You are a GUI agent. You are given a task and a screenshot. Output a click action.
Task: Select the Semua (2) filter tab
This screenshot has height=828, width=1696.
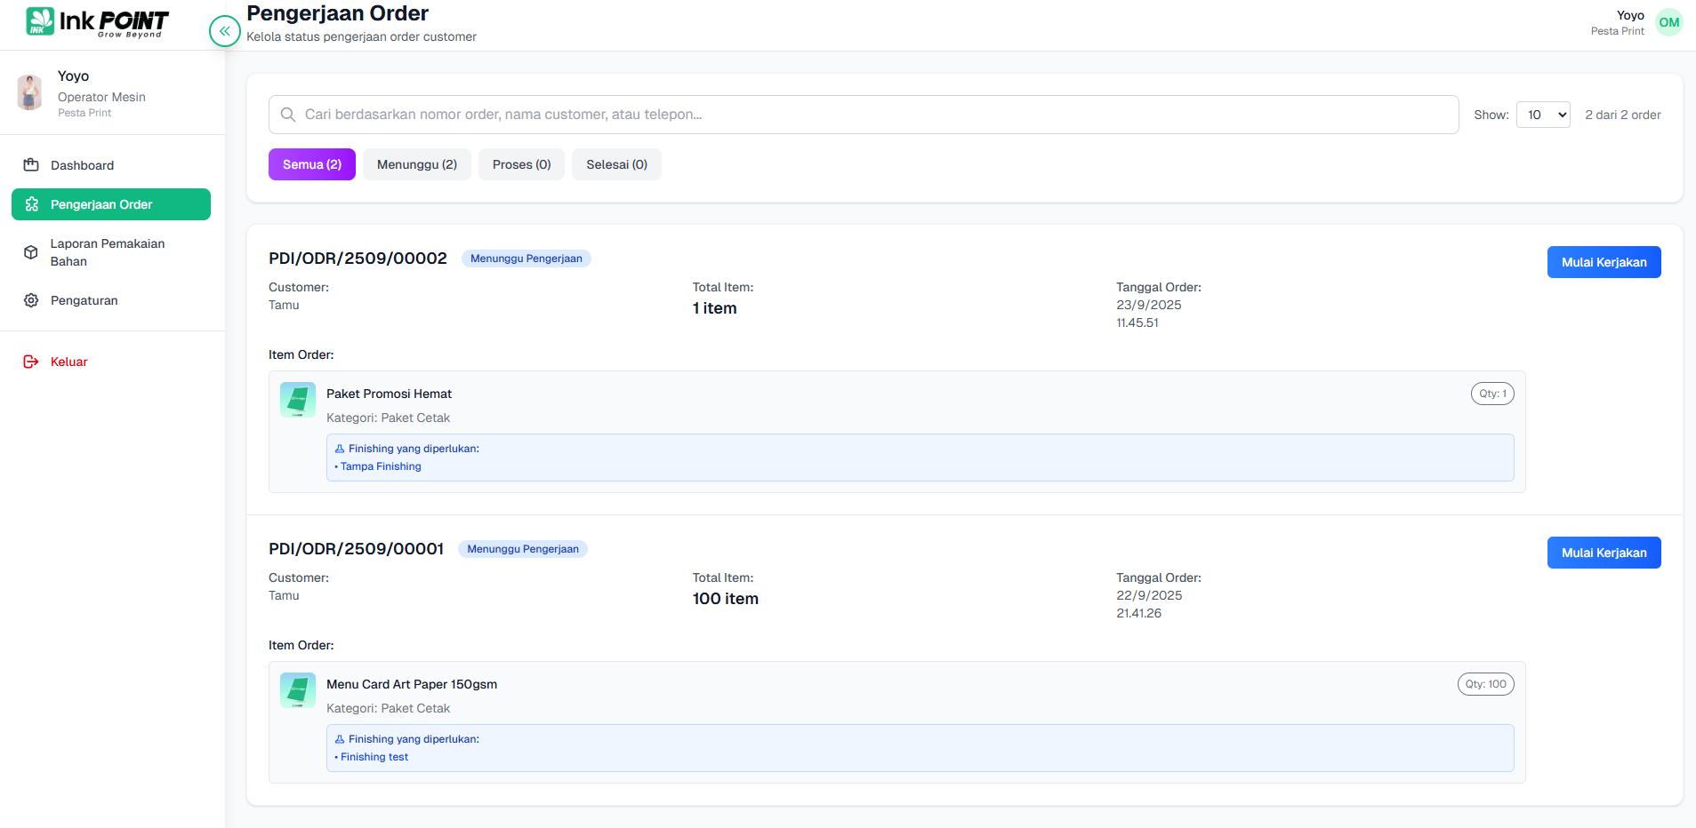click(x=312, y=164)
